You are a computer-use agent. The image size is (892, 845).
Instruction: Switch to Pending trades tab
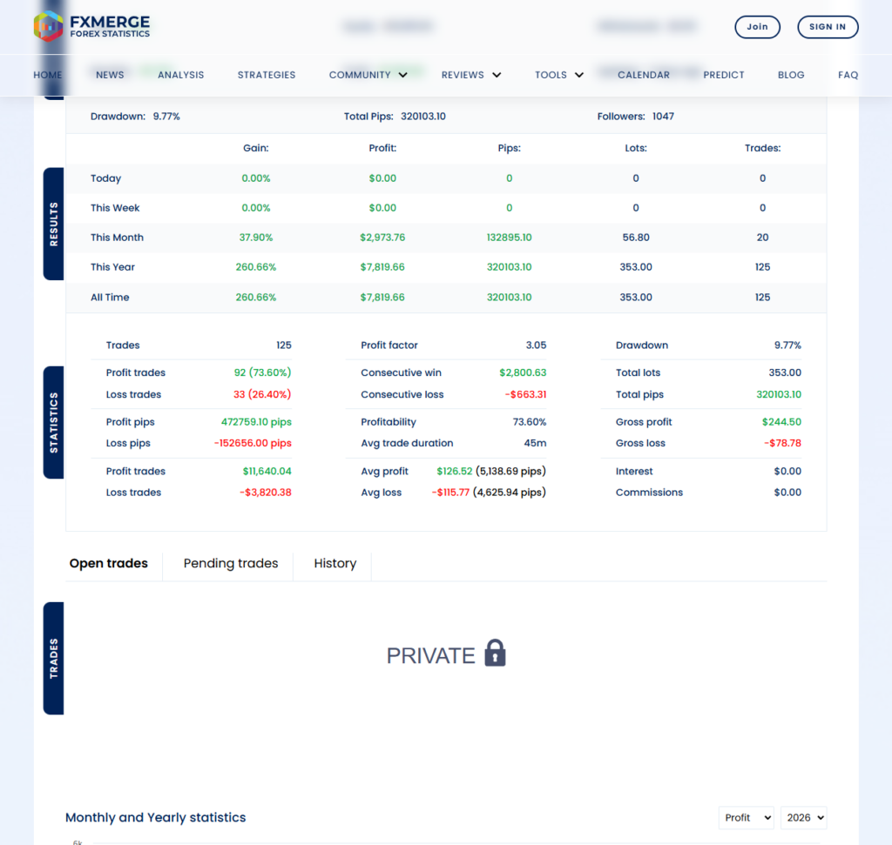(230, 563)
